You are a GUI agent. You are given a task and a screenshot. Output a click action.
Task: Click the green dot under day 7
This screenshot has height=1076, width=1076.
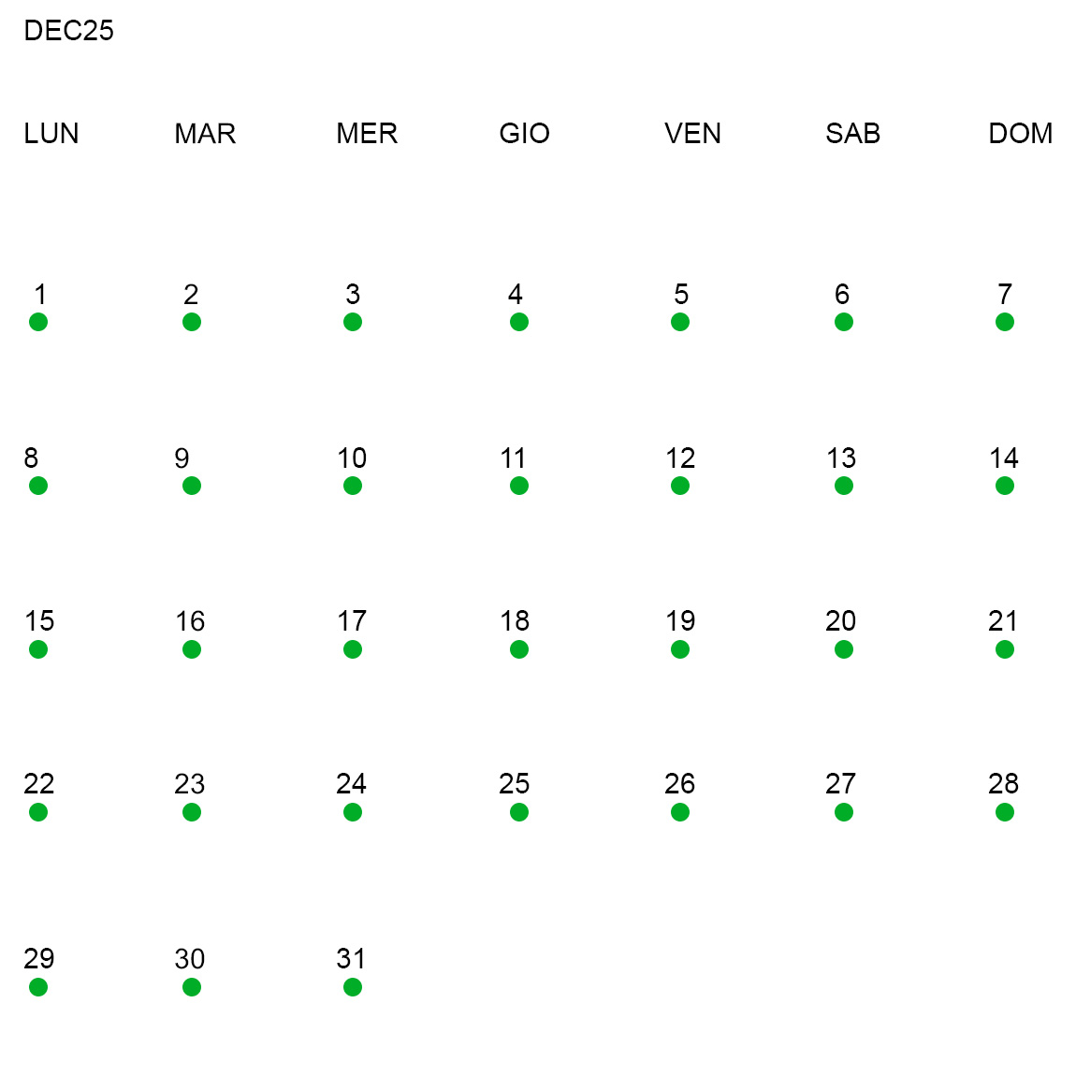[1005, 322]
